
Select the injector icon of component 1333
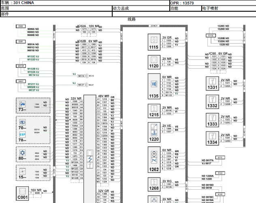[x=212, y=118]
